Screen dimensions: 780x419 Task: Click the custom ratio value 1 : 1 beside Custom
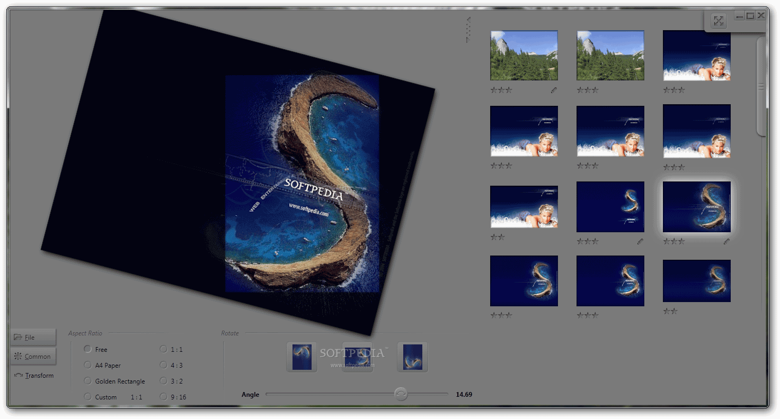136,397
